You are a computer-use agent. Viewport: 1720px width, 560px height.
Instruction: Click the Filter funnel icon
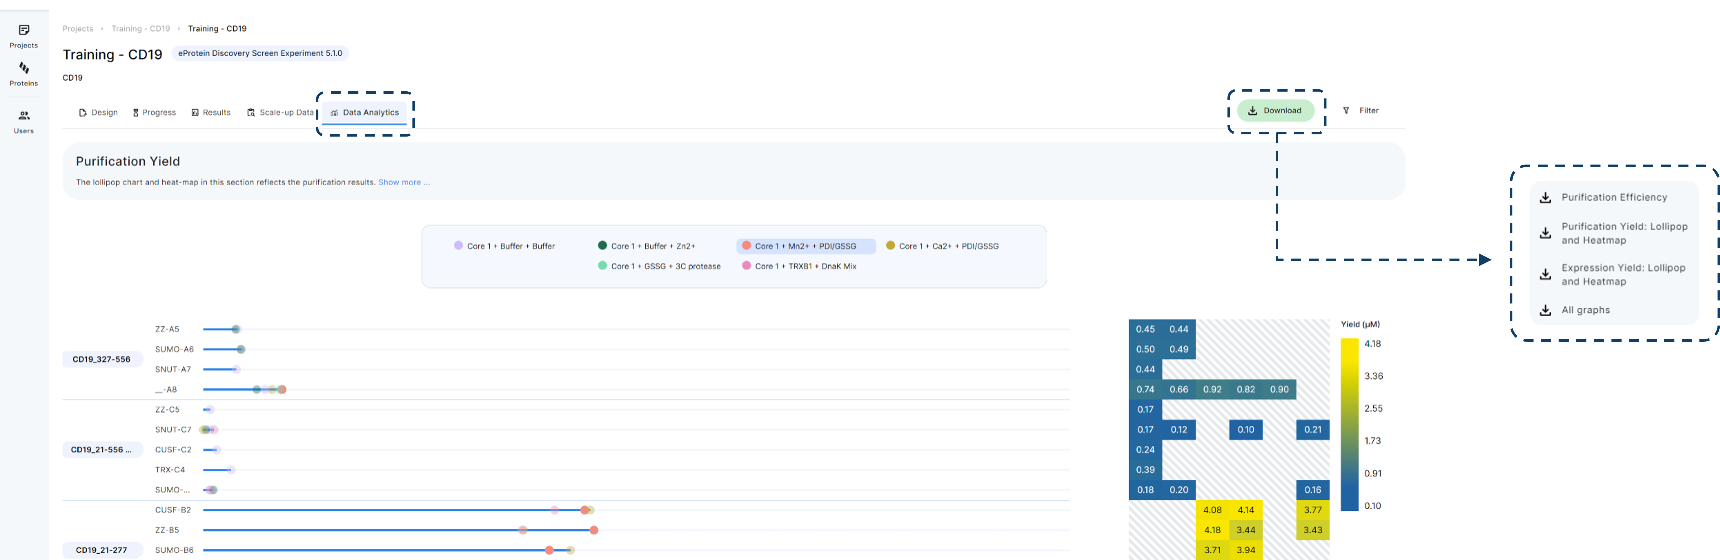[1346, 111]
